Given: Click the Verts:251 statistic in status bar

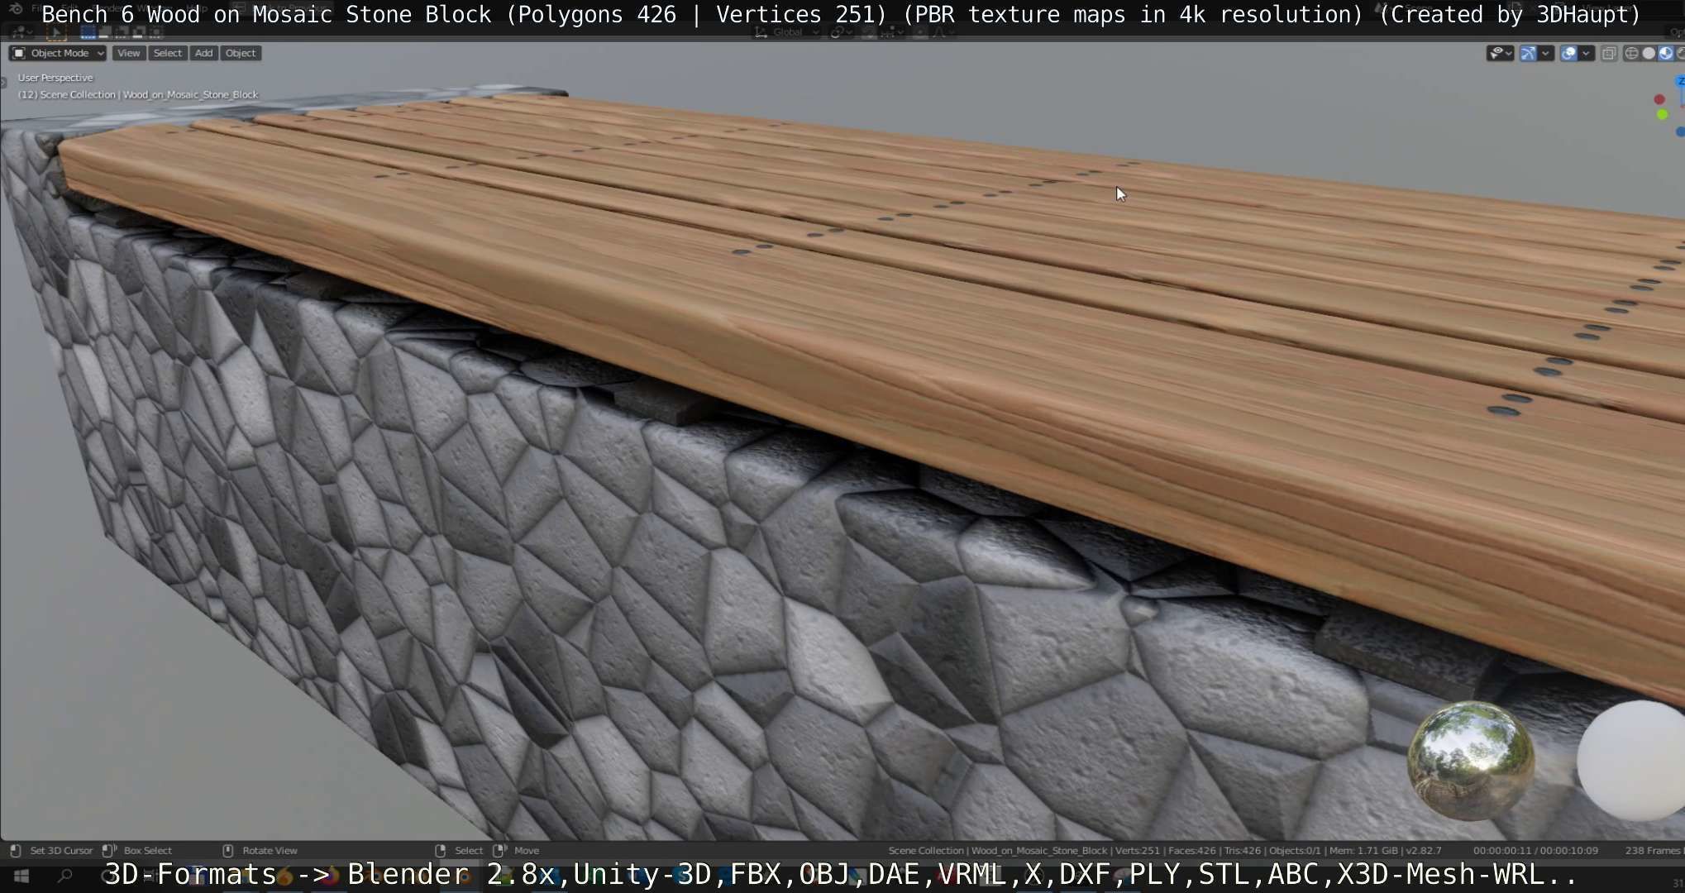Looking at the screenshot, I should point(1137,850).
